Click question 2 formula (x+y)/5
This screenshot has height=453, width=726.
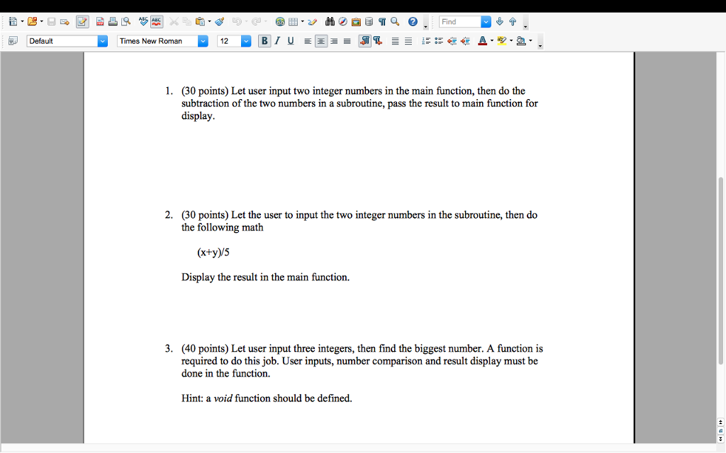point(213,252)
